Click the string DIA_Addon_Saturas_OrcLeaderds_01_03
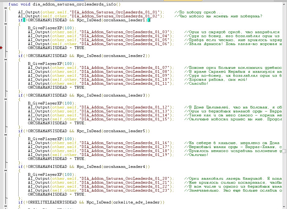 pos(124,32)
